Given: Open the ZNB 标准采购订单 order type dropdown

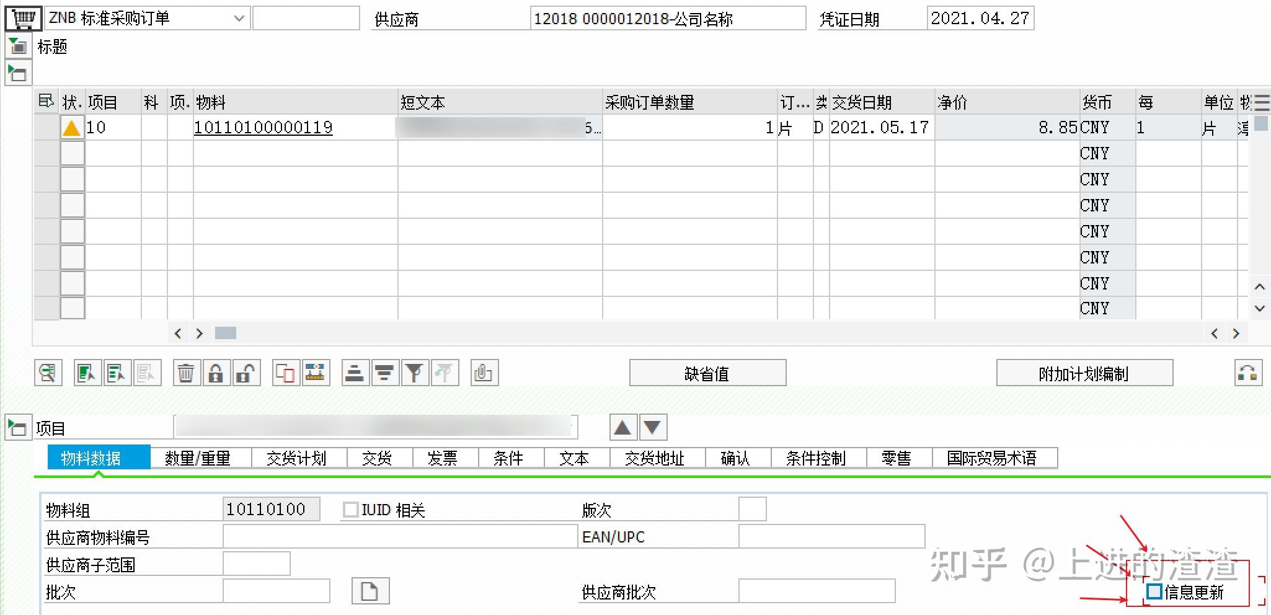Looking at the screenshot, I should 239,18.
